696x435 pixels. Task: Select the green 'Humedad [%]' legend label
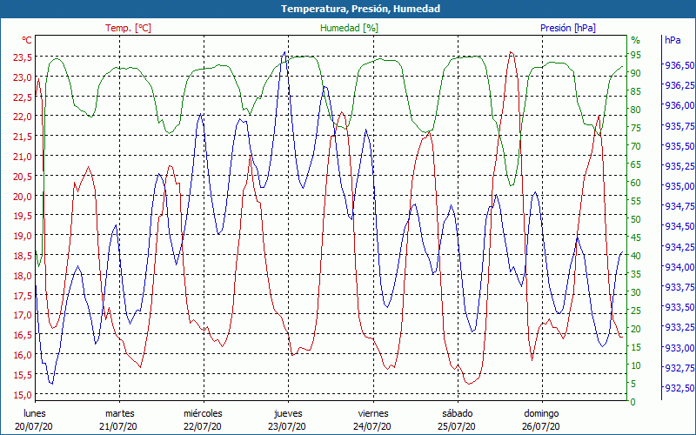click(x=350, y=28)
